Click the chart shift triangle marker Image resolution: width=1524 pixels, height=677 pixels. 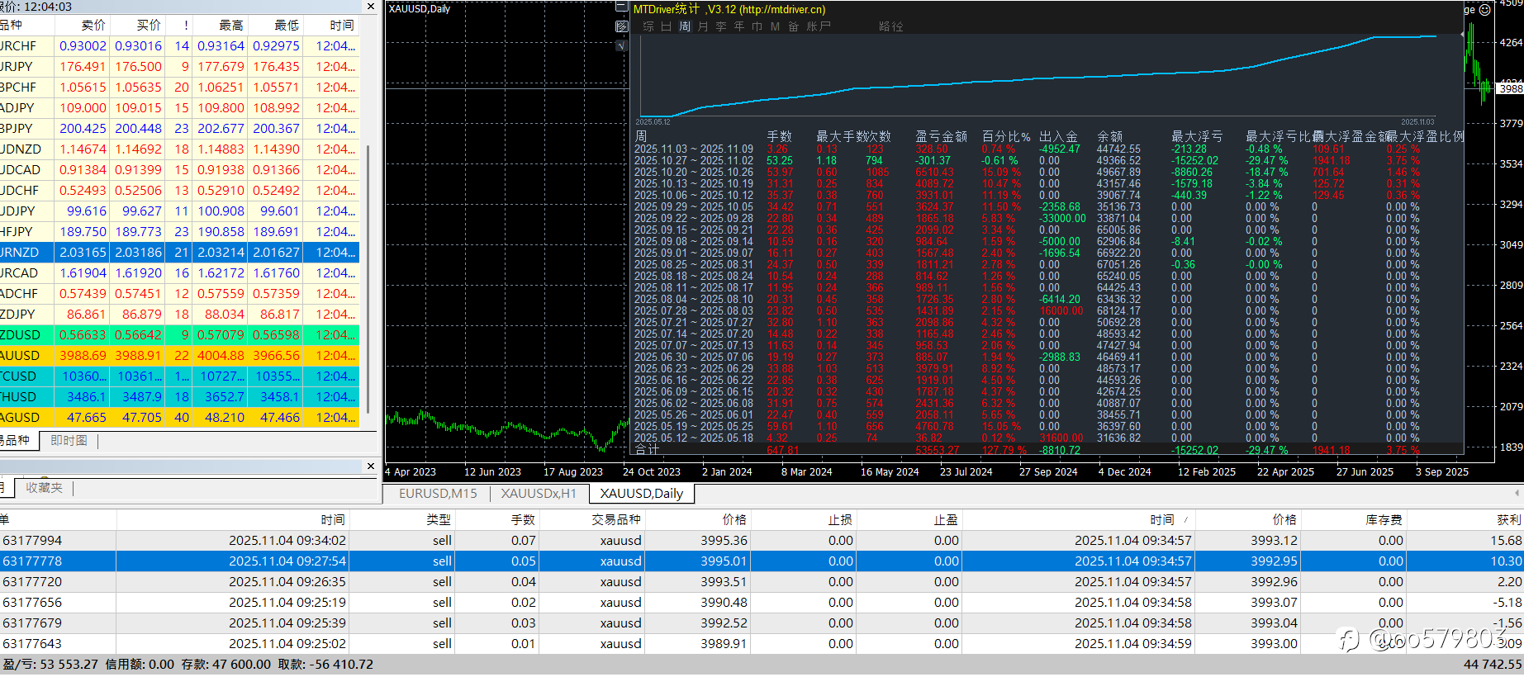pyautogui.click(x=1462, y=35)
